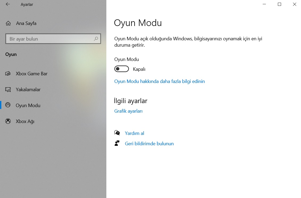Click the Ana Sayfa home icon

pyautogui.click(x=8, y=23)
